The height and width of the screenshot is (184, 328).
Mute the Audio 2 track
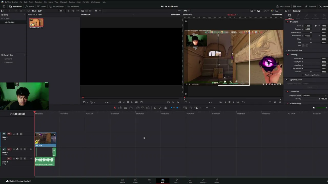[25, 158]
